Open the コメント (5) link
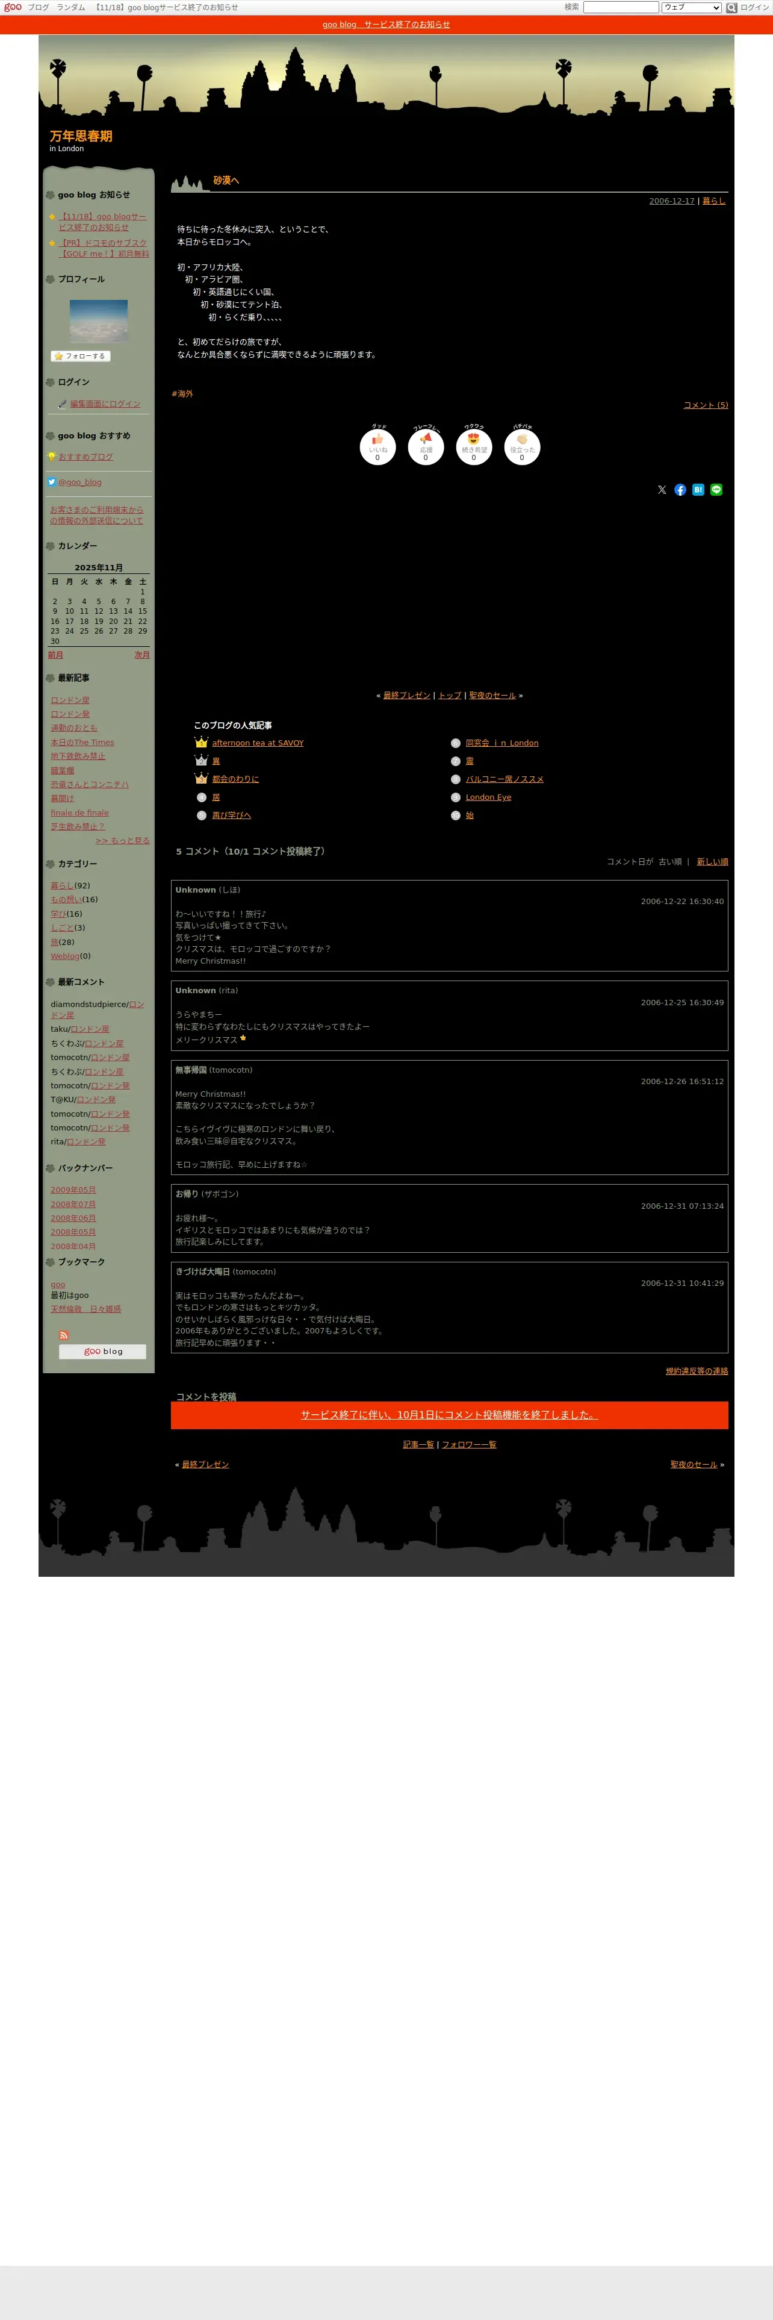 click(x=706, y=405)
